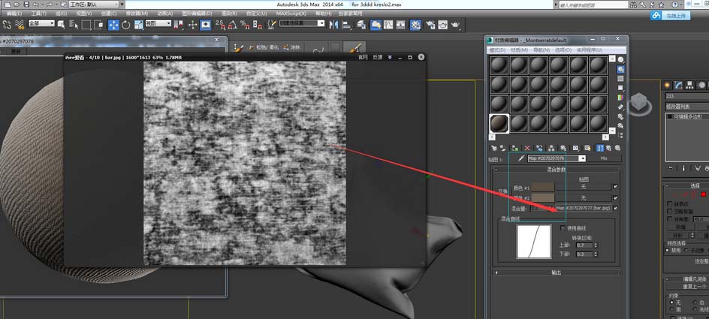Toggle the mix amount map checkbox
This screenshot has width=709, height=319.
[615, 207]
